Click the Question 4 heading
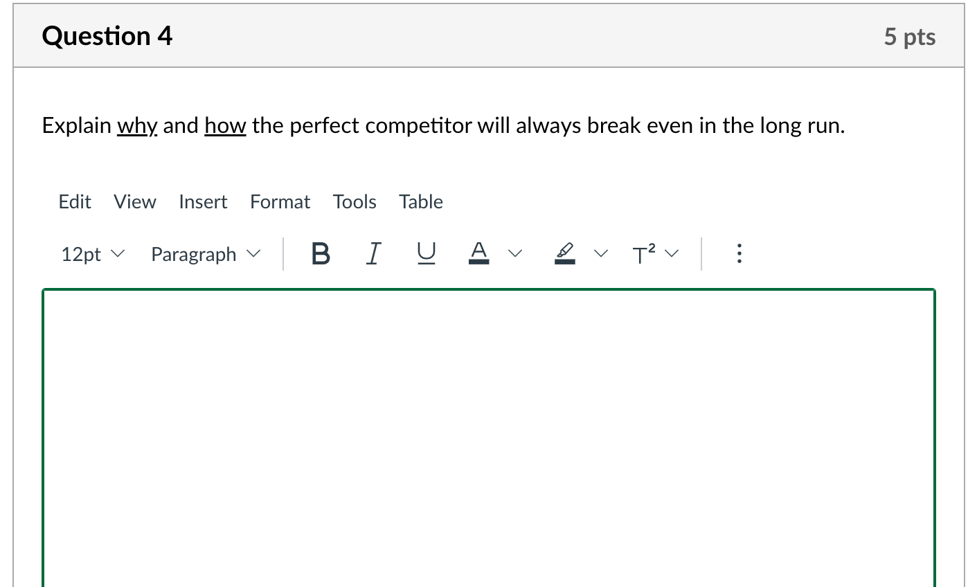Viewport: 968px width, 587px height. (107, 36)
